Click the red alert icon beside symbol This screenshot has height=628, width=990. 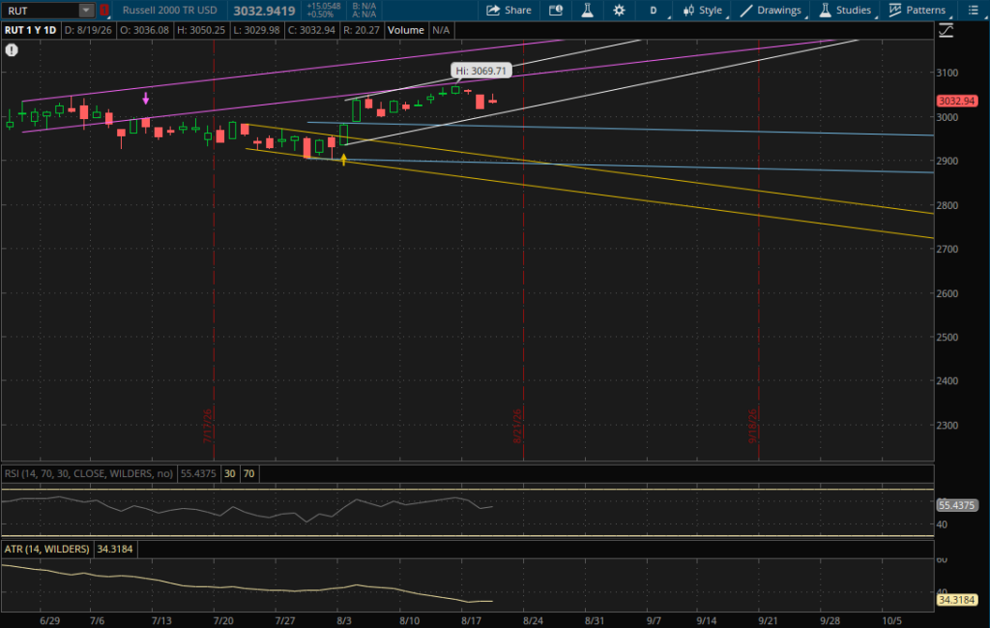pos(104,10)
